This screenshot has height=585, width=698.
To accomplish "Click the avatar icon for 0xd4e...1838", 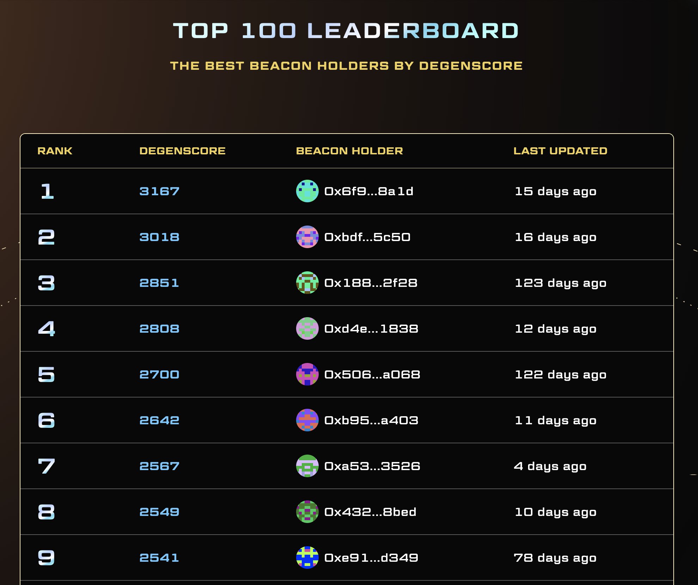I will point(307,328).
